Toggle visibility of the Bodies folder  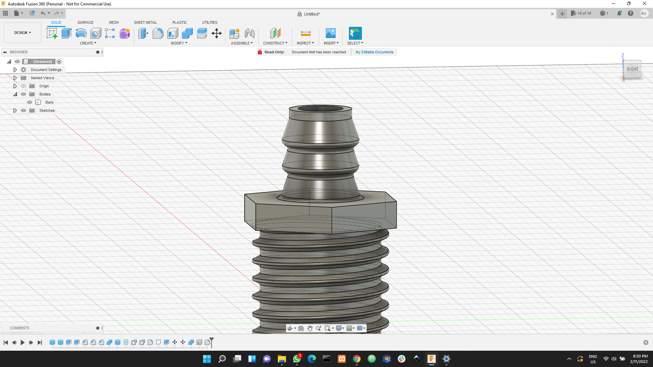coord(23,94)
